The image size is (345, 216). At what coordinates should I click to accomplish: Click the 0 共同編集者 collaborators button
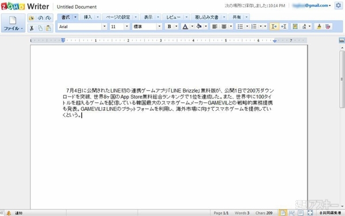click(x=330, y=213)
